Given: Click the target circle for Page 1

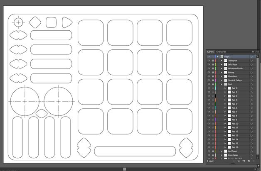Looking at the screenshot, I should [x=251, y=57].
